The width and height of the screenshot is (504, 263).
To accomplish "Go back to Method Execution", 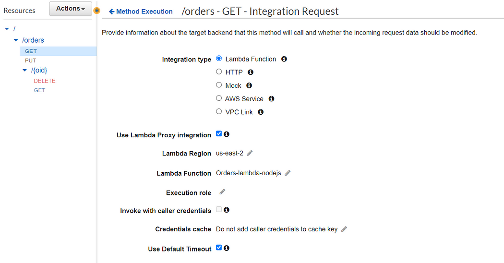I will click(141, 12).
